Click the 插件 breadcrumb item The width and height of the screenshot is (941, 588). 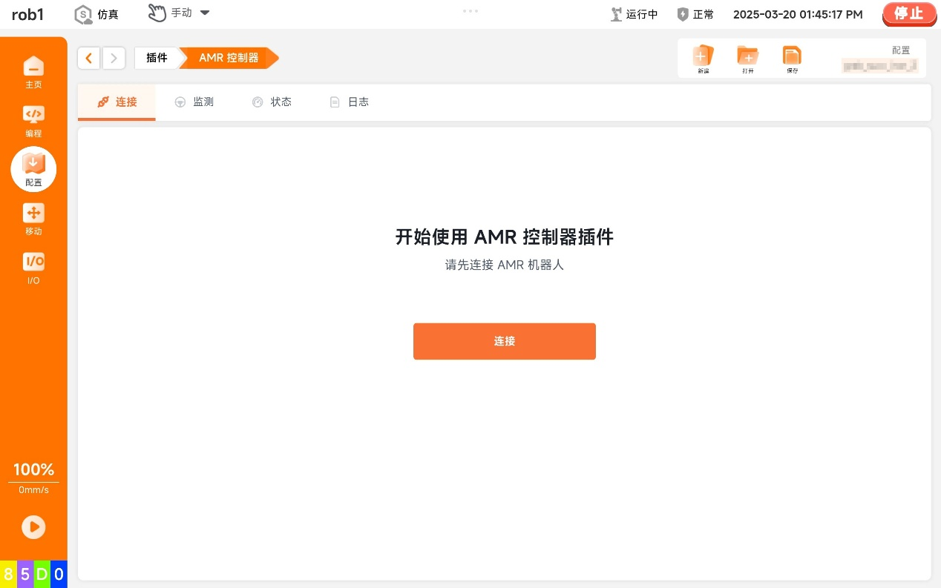pos(157,58)
